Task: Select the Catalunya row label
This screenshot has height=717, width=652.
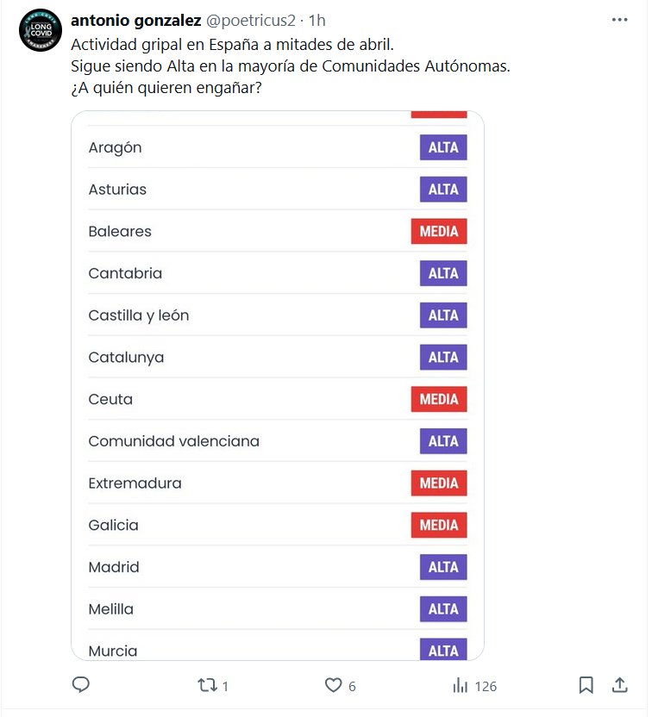Action: coord(126,357)
